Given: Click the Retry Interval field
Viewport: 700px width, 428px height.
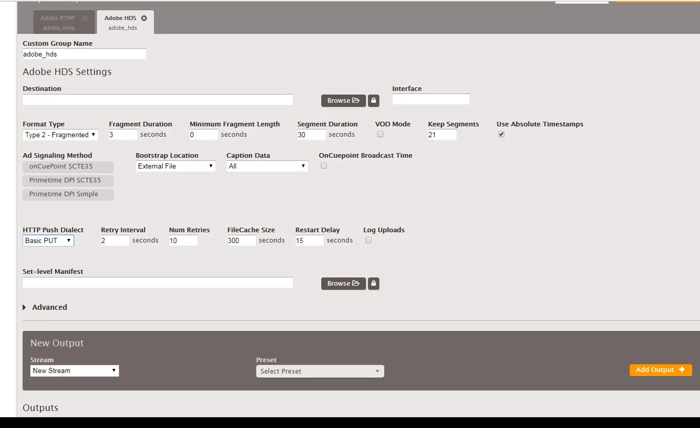Looking at the screenshot, I should coord(115,240).
